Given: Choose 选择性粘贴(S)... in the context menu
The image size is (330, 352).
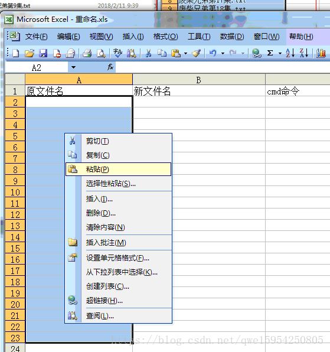Looking at the screenshot, I should tap(119, 184).
